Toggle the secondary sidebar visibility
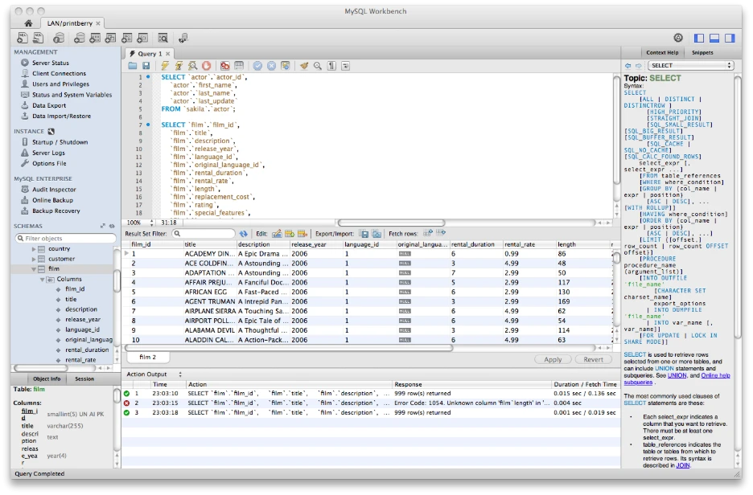The image size is (753, 495). coord(729,38)
